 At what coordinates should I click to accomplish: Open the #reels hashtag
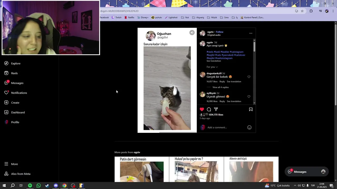point(210,52)
